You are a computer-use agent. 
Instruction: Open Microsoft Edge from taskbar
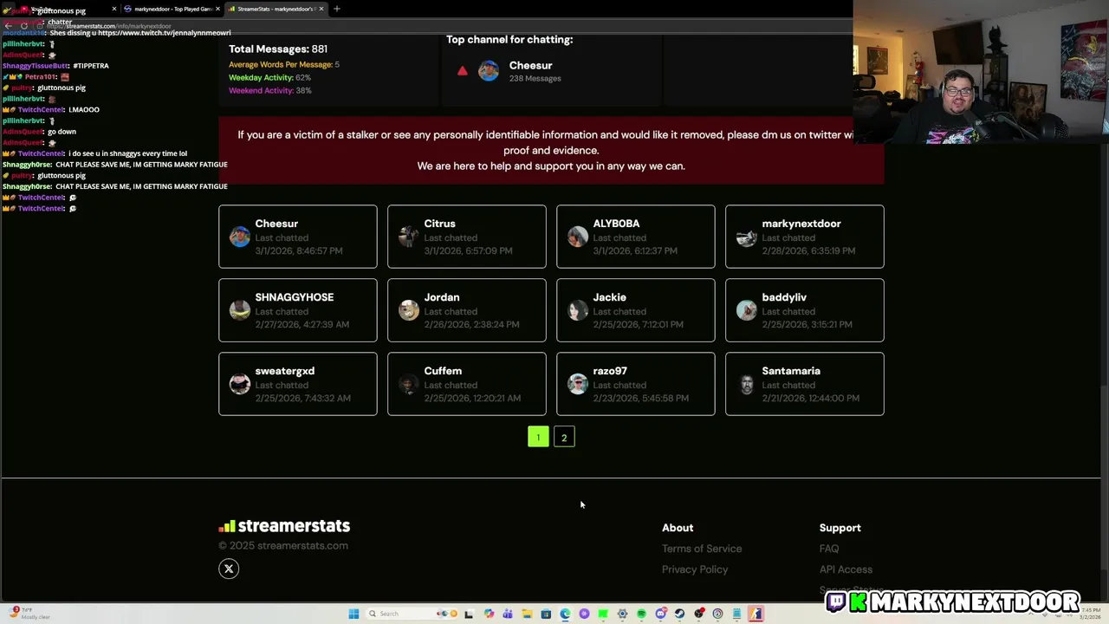pos(566,614)
